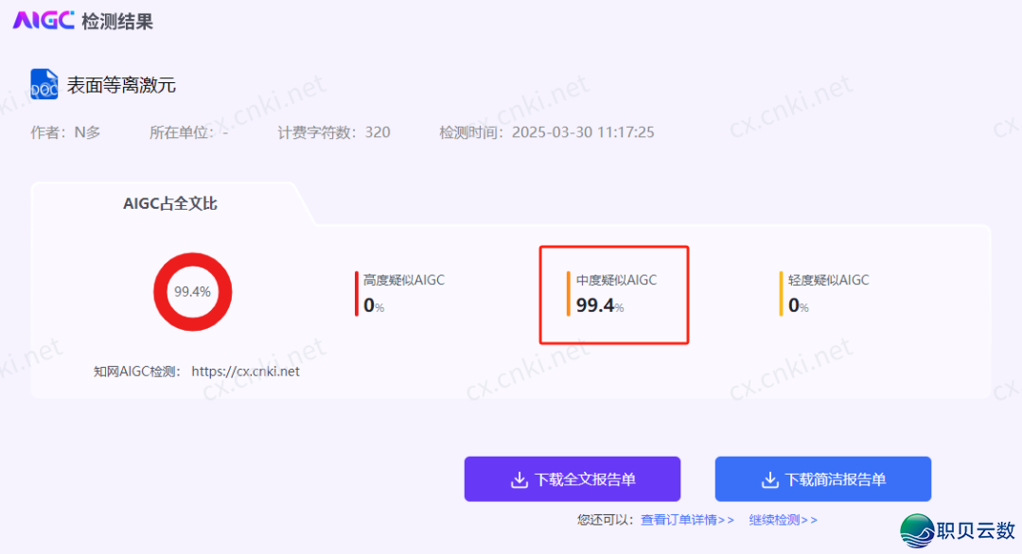Switch to the AIGC占全文比 tab
The width and height of the screenshot is (1022, 554).
coord(170,203)
